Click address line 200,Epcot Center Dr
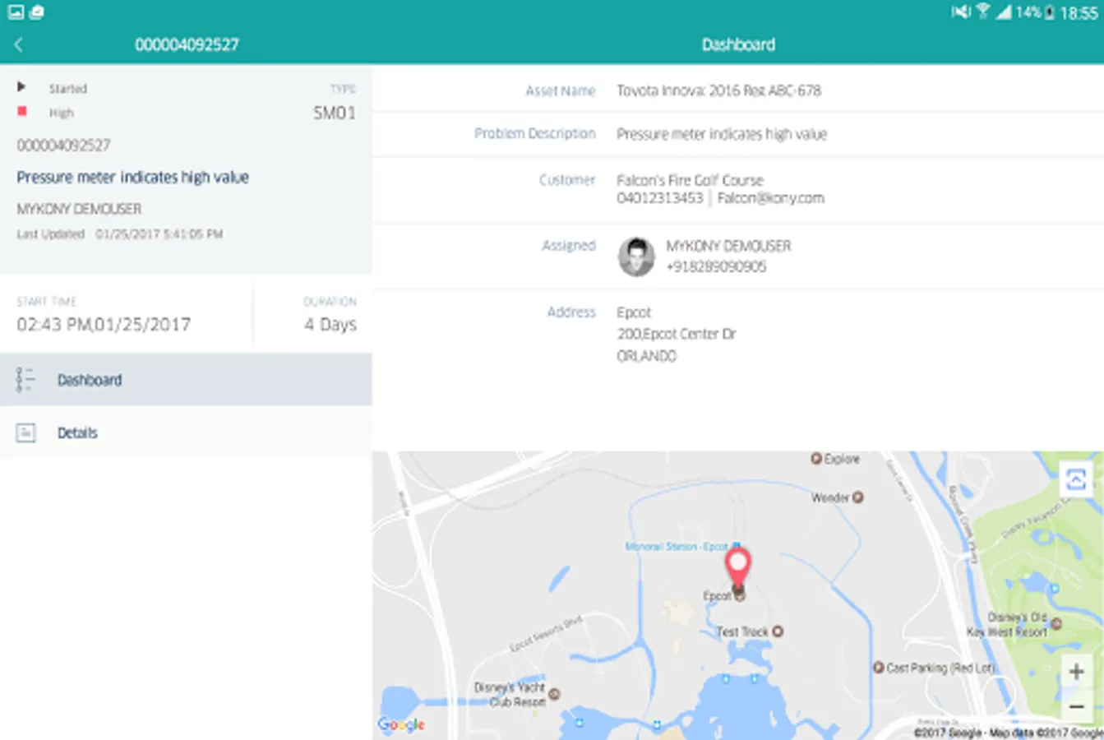1104x740 pixels. (x=677, y=334)
